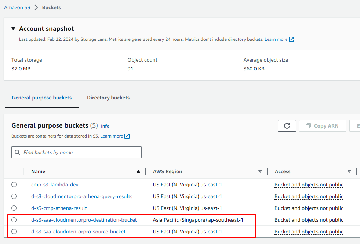The height and width of the screenshot is (244, 360).
Task: Go to Amazon S3 breadcrumb link
Action: pos(17,7)
